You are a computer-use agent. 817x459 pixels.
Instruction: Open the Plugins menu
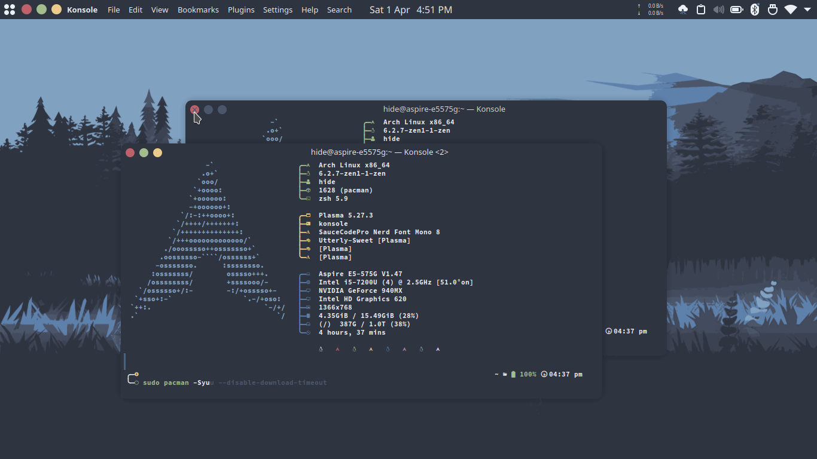tap(241, 10)
